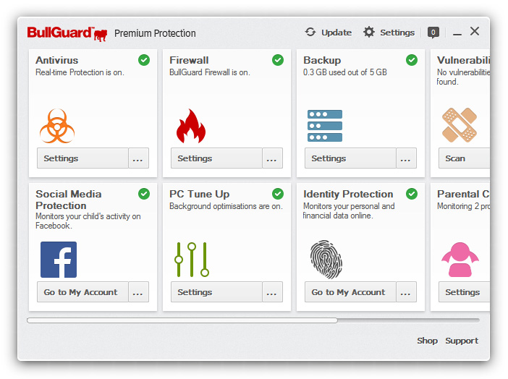Click the Antivirus green status checkmark
508x379 pixels.
click(144, 60)
